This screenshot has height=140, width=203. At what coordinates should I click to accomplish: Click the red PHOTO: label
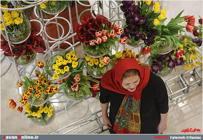click(162, 137)
